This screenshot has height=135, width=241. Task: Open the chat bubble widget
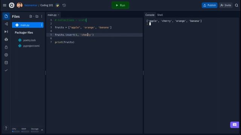pyautogui.click(x=235, y=125)
